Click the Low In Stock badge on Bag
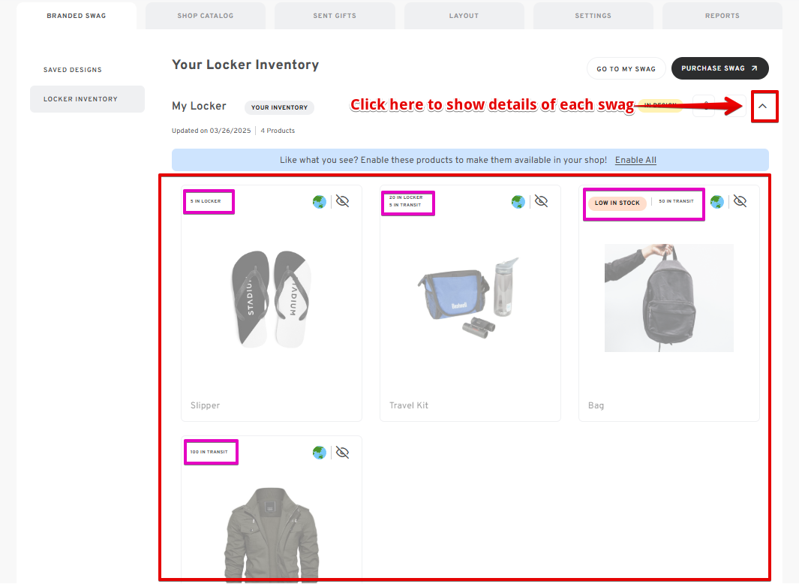The image size is (799, 584). click(x=617, y=203)
